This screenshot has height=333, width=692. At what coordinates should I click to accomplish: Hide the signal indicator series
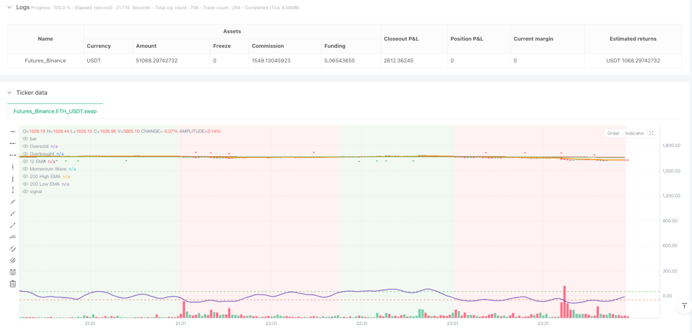[x=25, y=192]
